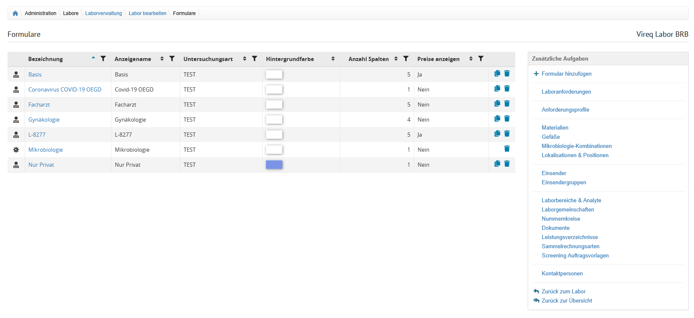
Task: Duplicate the Nur Privat form
Action: click(497, 164)
